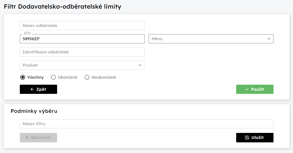Click the Měna dropdown chevron arrow
Viewport: 293px width, 153px height.
click(269, 39)
